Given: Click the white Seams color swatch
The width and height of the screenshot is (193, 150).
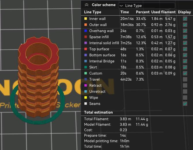Looking at the screenshot, I should (86, 103).
